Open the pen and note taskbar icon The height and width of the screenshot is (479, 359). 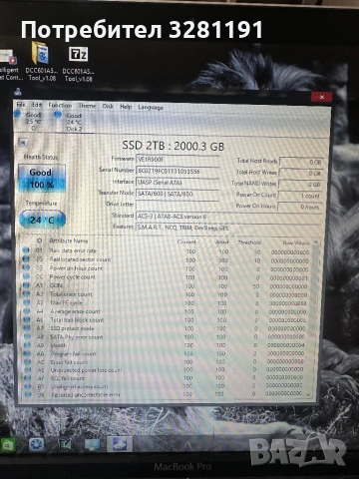pos(65,444)
